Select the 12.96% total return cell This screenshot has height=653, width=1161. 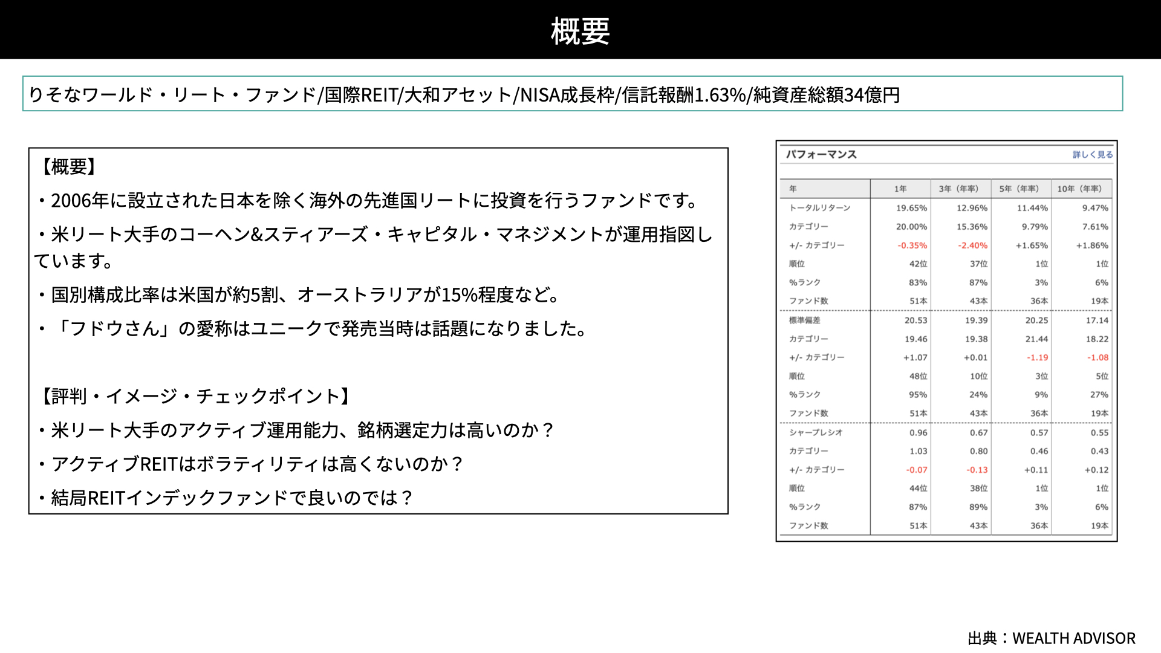[x=972, y=208]
